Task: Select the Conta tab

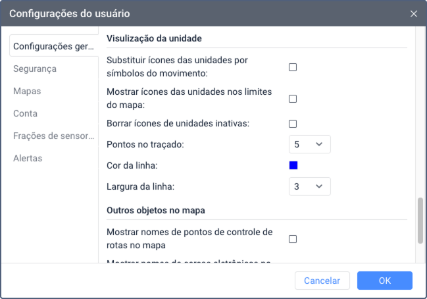Action: click(x=25, y=113)
